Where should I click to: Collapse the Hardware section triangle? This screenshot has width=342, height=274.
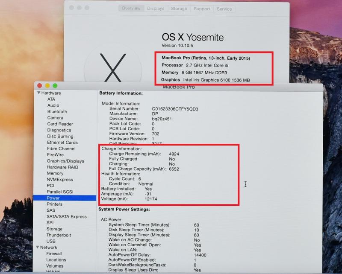(x=38, y=93)
